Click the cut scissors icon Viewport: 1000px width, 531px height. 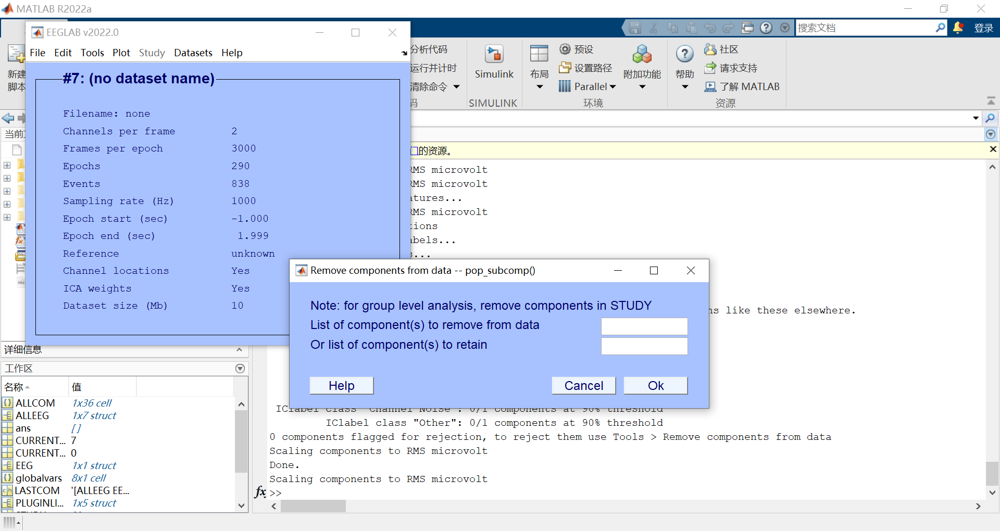654,28
